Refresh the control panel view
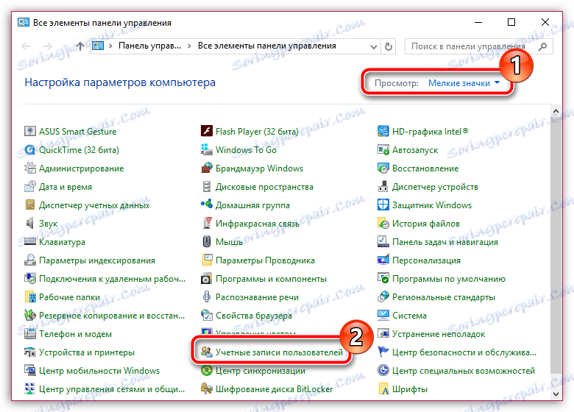574x412 pixels. (389, 46)
